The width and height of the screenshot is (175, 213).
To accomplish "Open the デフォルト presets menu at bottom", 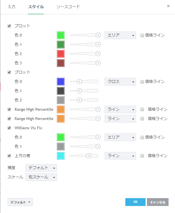I will point(20,202).
